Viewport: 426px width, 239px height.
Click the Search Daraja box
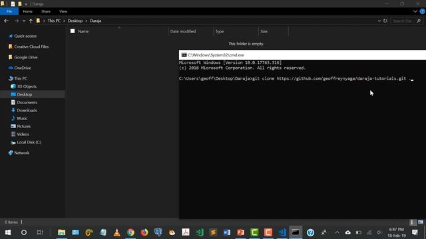pyautogui.click(x=406, y=21)
